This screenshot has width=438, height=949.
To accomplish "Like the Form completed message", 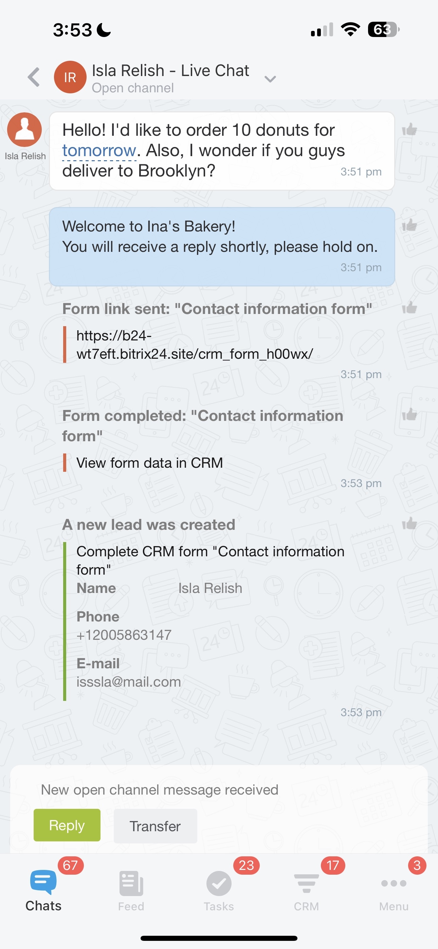I will (x=409, y=414).
